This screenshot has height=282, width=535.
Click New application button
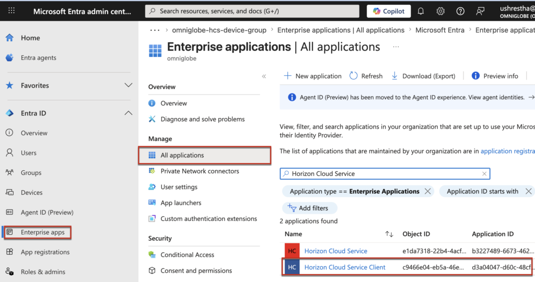(x=312, y=76)
